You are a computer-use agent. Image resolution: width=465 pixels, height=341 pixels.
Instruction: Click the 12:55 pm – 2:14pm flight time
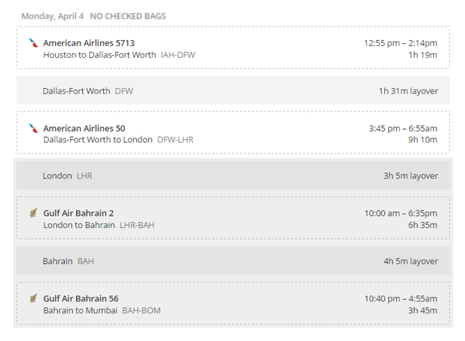401,43
